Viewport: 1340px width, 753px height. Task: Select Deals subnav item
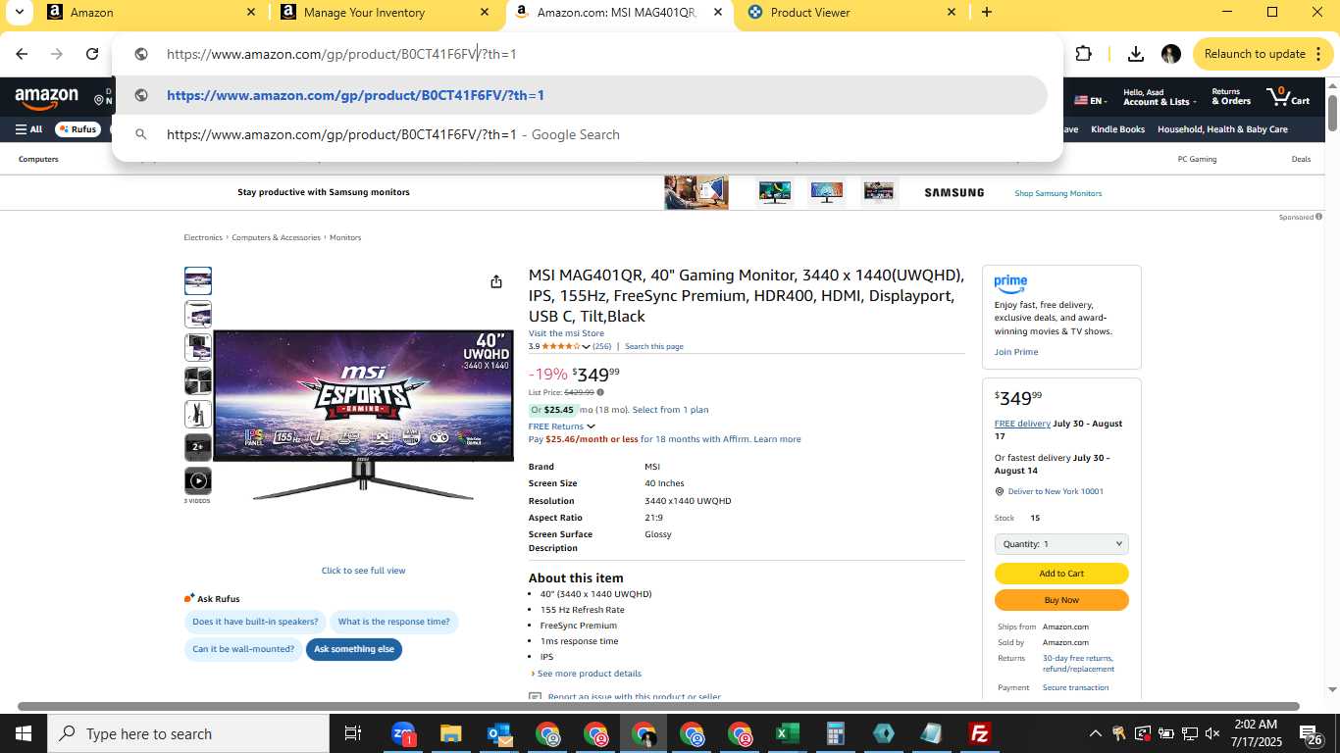tap(1301, 159)
